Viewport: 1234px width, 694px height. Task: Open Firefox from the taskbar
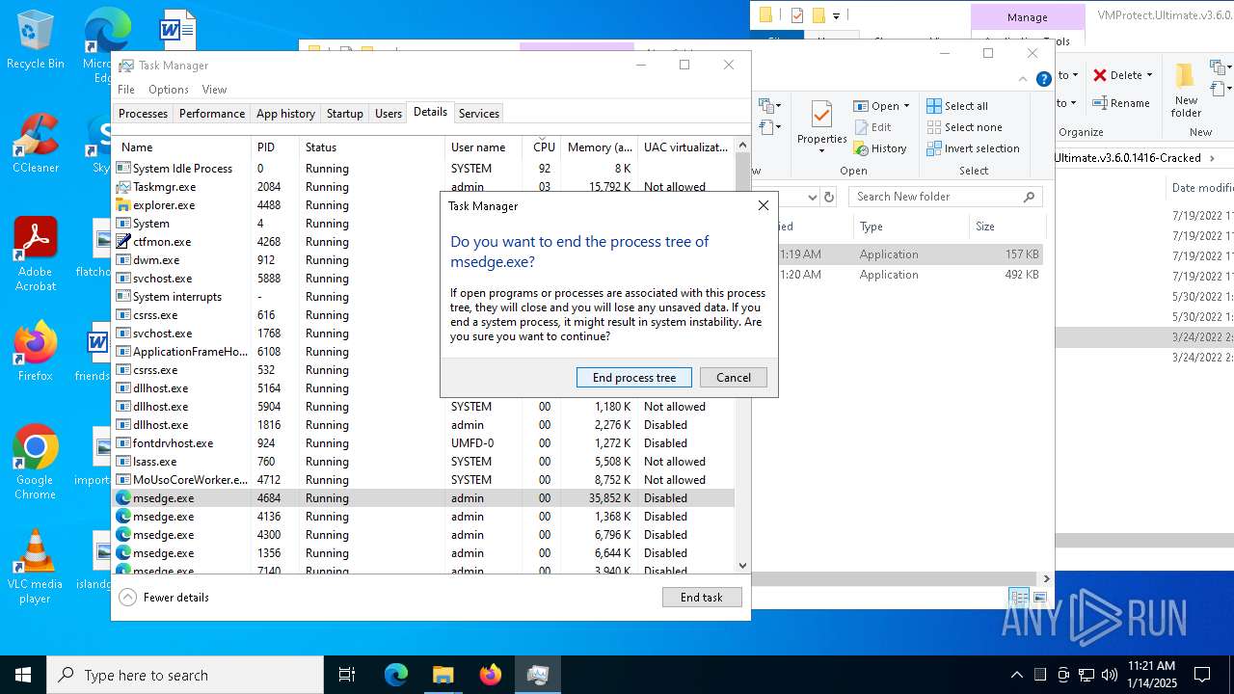(x=491, y=675)
